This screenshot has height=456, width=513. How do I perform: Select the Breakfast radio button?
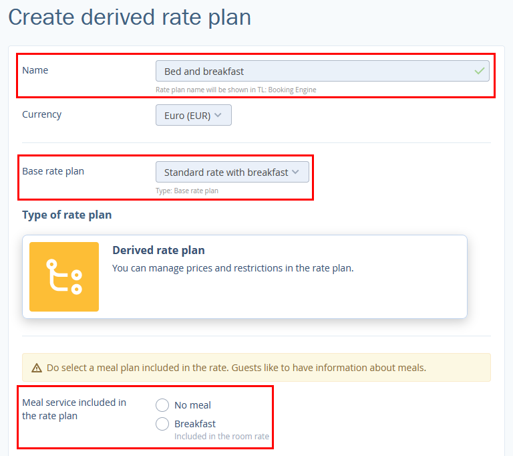(x=162, y=423)
